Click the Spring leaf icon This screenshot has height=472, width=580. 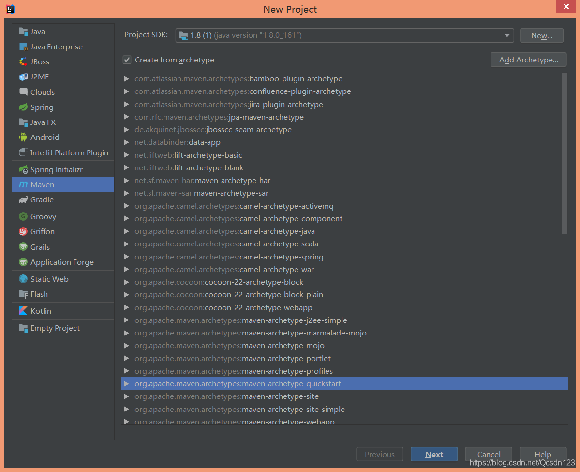click(x=23, y=107)
